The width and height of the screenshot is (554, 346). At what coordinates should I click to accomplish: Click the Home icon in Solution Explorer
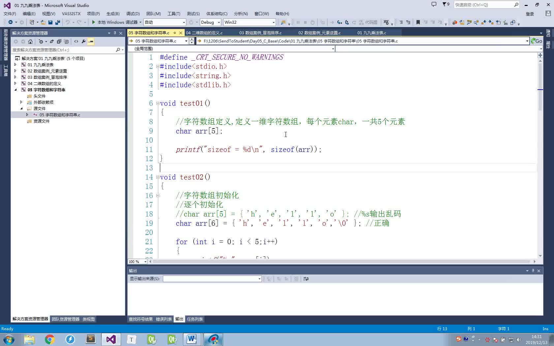pos(30,42)
